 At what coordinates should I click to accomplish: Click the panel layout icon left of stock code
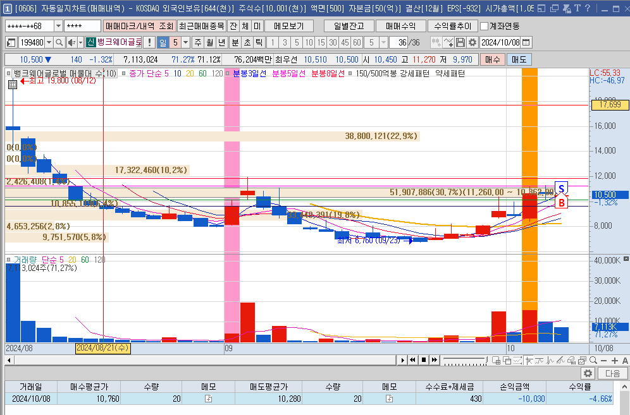[x=11, y=42]
